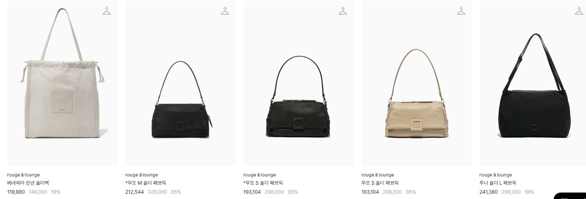This screenshot has height=199, width=586.
Task: Open the black 뚜또 M shoulder bag image
Action: [x=180, y=83]
